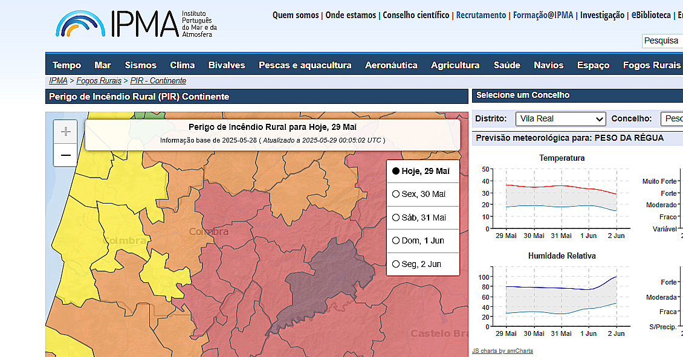Go to the Fogos Rurais menu
Viewport: 683px width, 357px height.
(x=652, y=65)
